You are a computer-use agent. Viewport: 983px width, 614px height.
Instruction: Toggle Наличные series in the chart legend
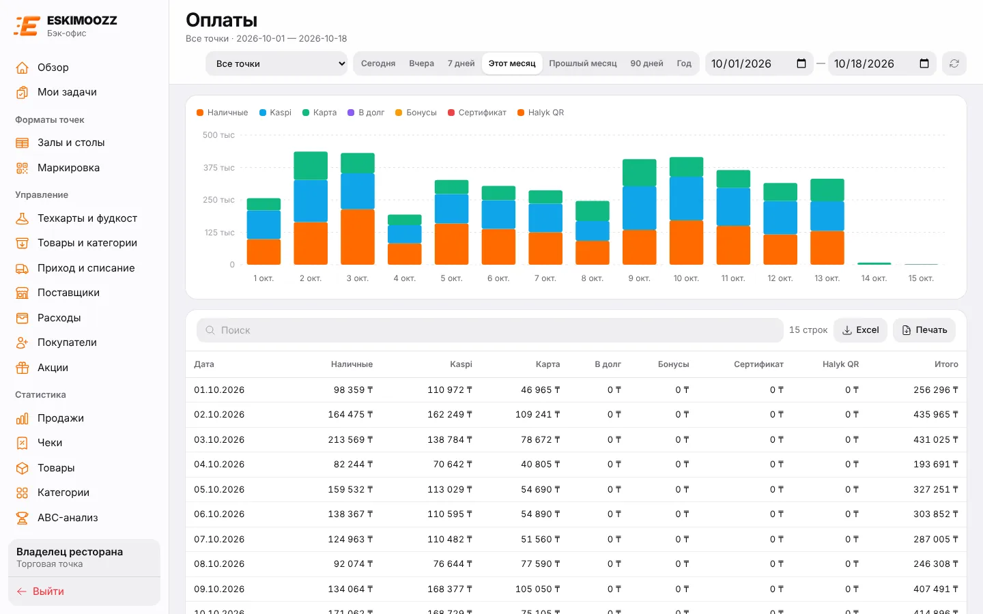tap(222, 113)
